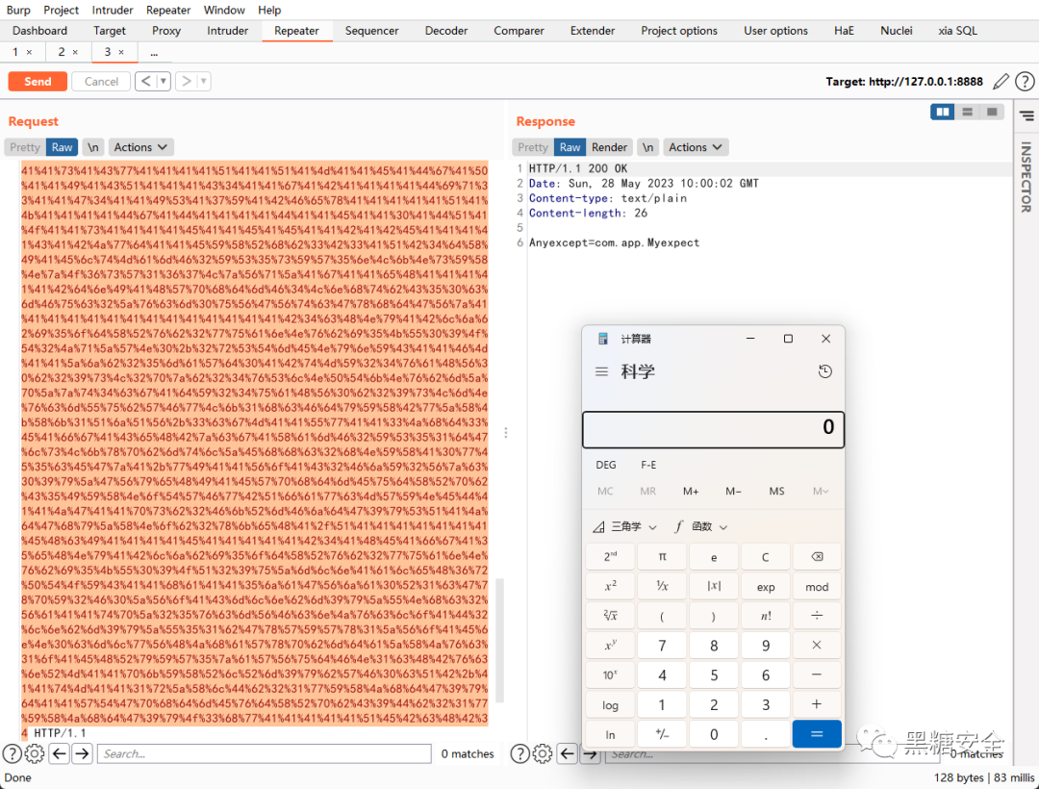Toggle calculator 2nd function key
1039x789 pixels.
(x=610, y=557)
